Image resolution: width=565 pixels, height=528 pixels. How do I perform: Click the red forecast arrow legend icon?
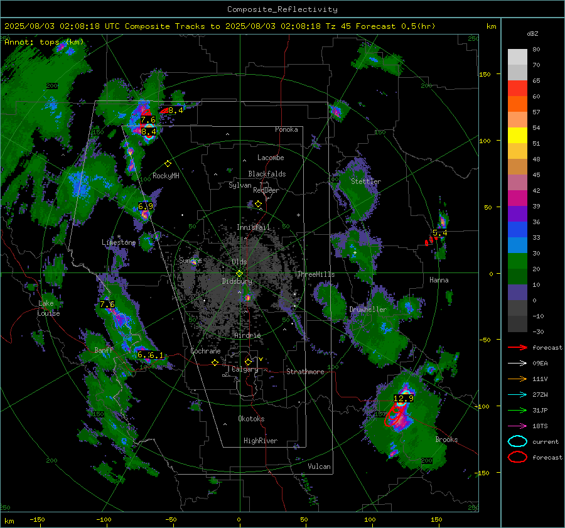(517, 347)
